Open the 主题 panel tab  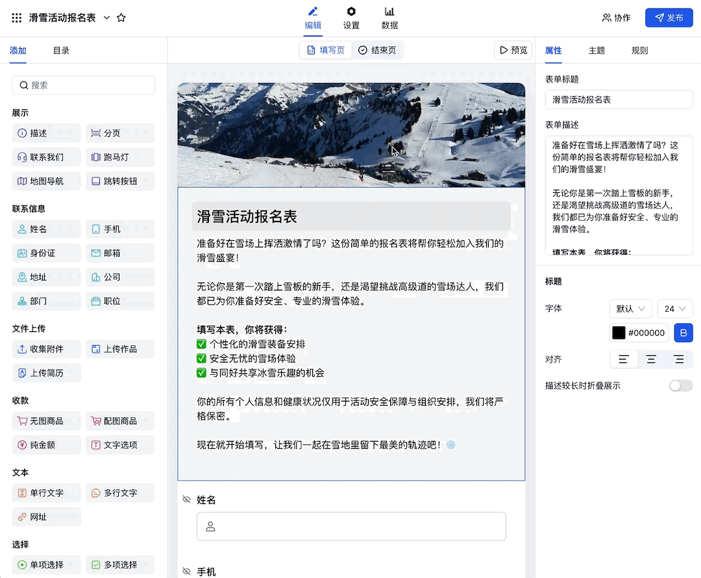point(596,50)
